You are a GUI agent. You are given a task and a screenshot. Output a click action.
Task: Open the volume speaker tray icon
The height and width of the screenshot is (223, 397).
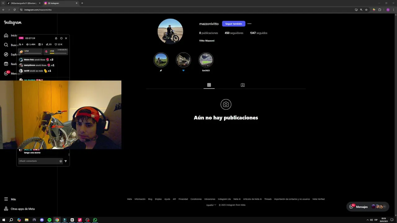(371, 220)
